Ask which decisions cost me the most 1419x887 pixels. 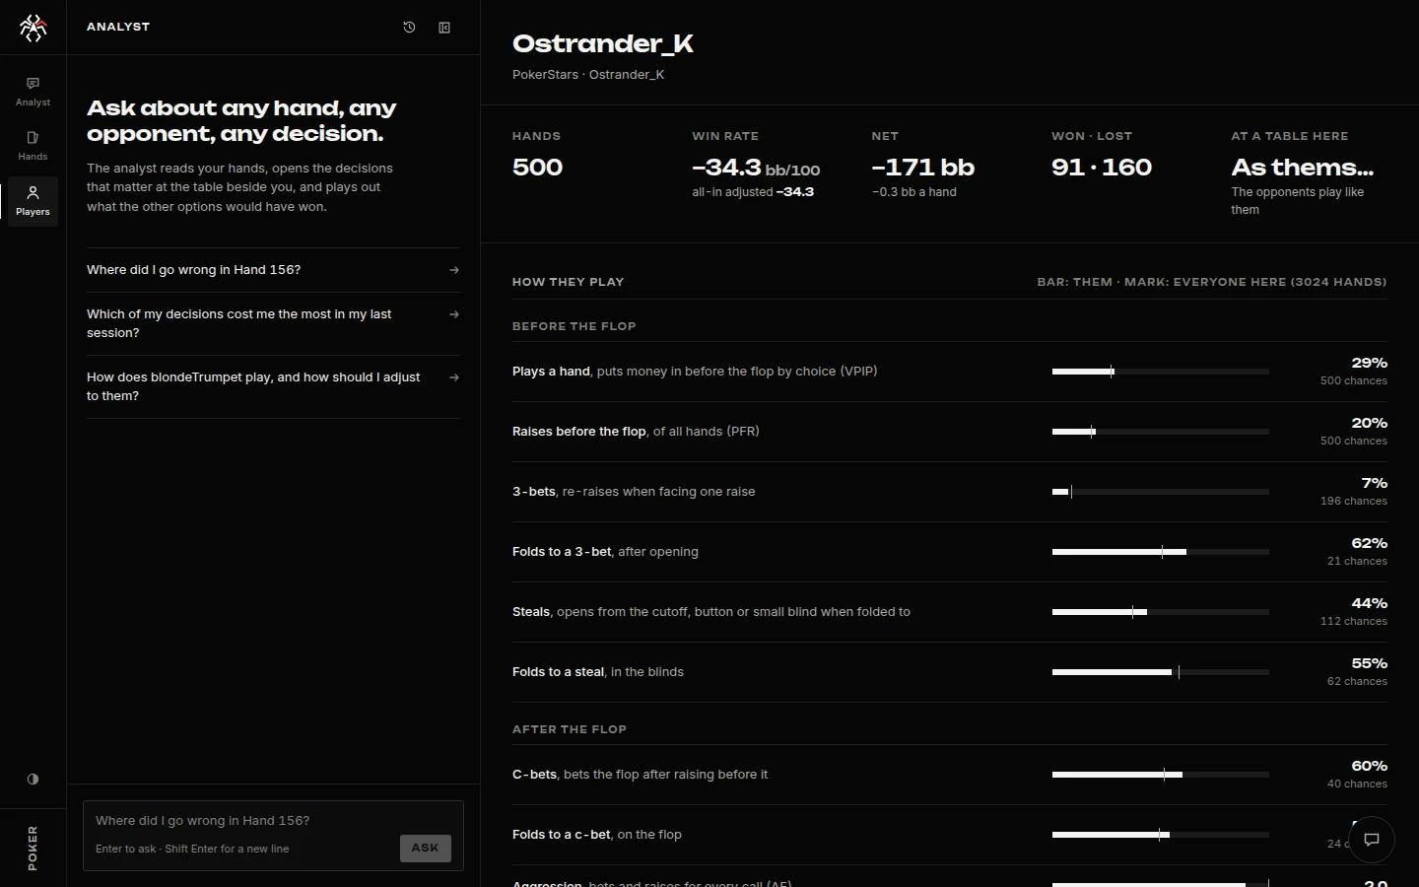tap(273, 323)
